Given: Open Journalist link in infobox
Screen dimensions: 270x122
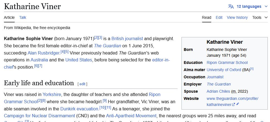Looking at the screenshot, I should (215, 77).
